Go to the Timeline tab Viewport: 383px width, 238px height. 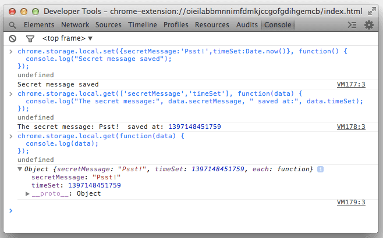[142, 25]
